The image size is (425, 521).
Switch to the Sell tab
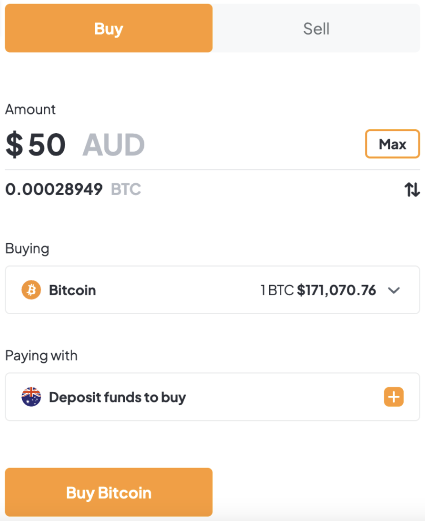click(316, 28)
